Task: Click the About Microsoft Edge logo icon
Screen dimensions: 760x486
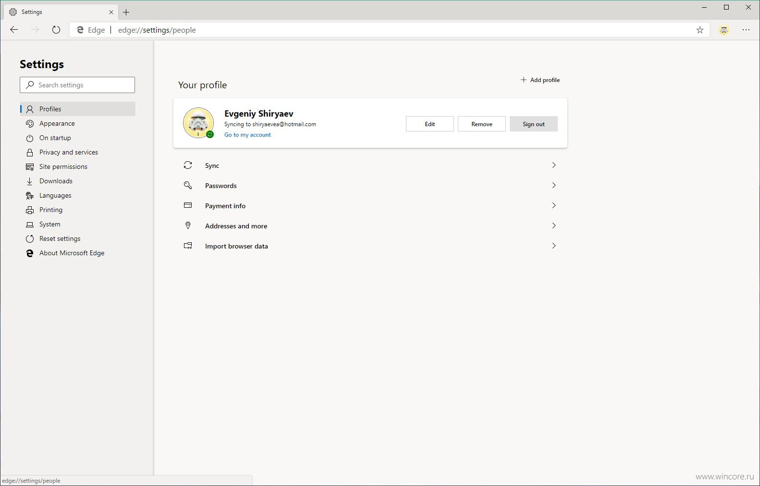Action: pos(30,253)
